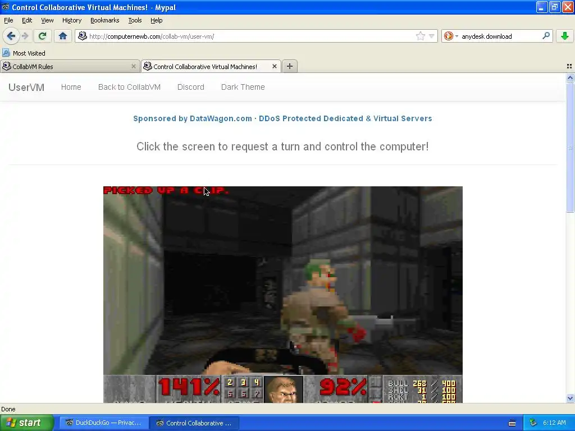The image size is (575, 431).
Task: Click the Done status bar text
Action: [x=8, y=409]
